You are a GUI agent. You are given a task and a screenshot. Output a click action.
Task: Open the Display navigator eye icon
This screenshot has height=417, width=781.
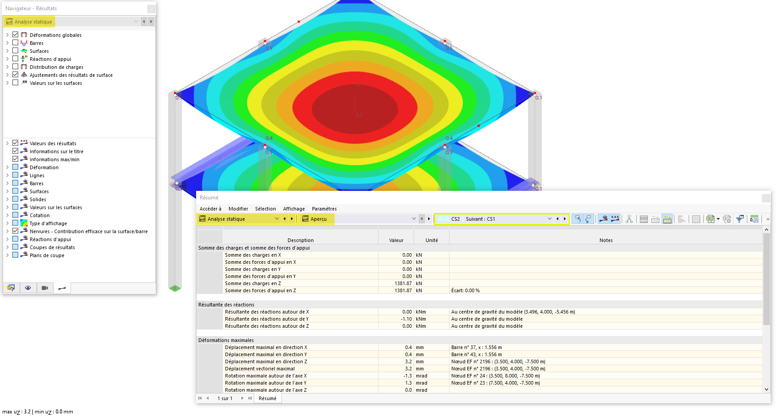(x=28, y=288)
